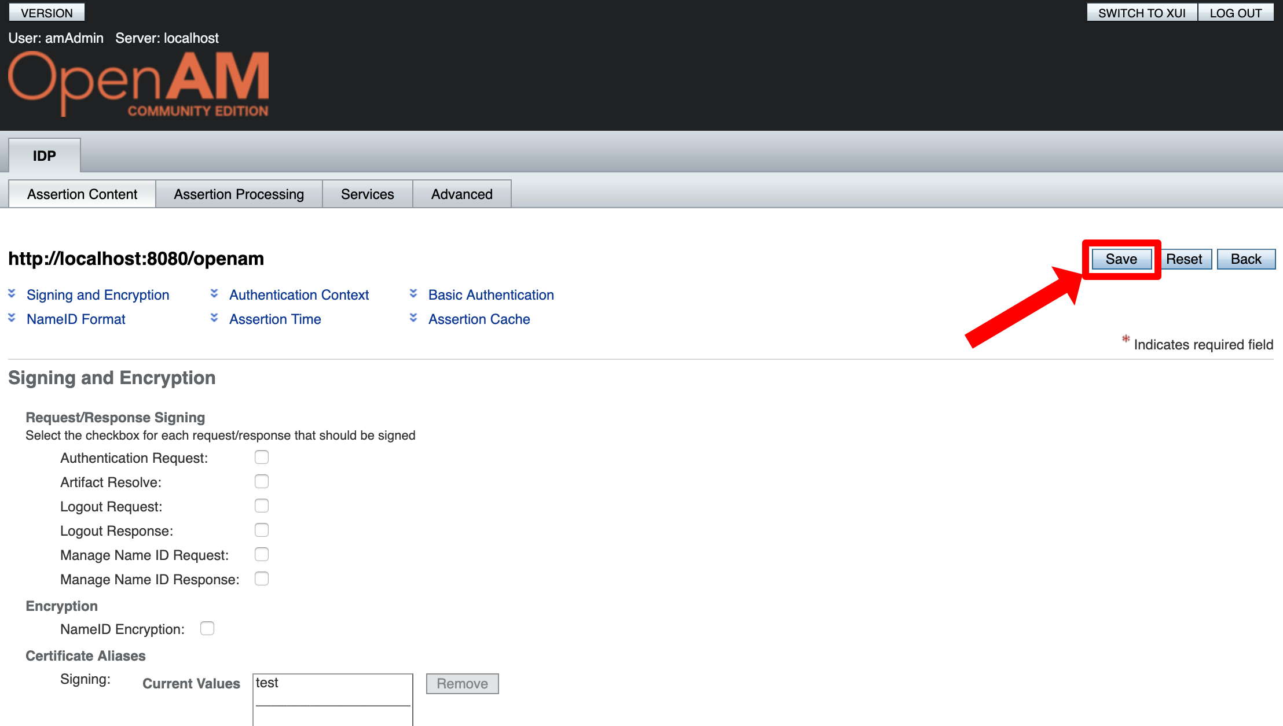This screenshot has height=726, width=1283.
Task: Enable Artifact Resolve signing checkbox
Action: [x=262, y=481]
